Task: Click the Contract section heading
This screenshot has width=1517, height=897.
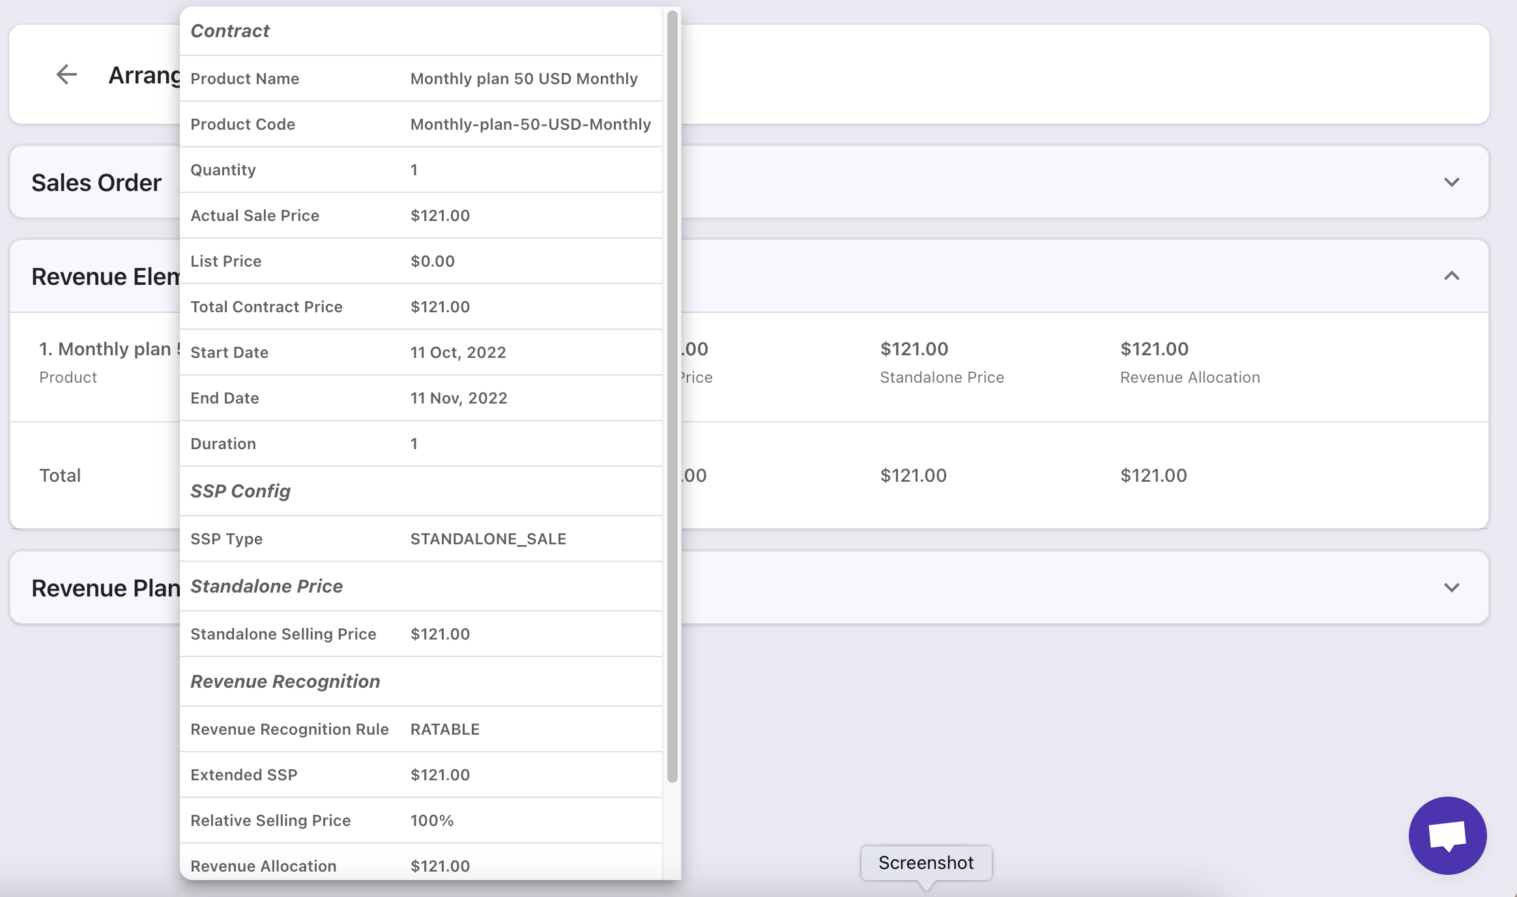Action: point(230,31)
